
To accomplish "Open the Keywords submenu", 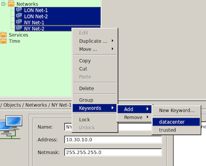I will click(94, 108).
